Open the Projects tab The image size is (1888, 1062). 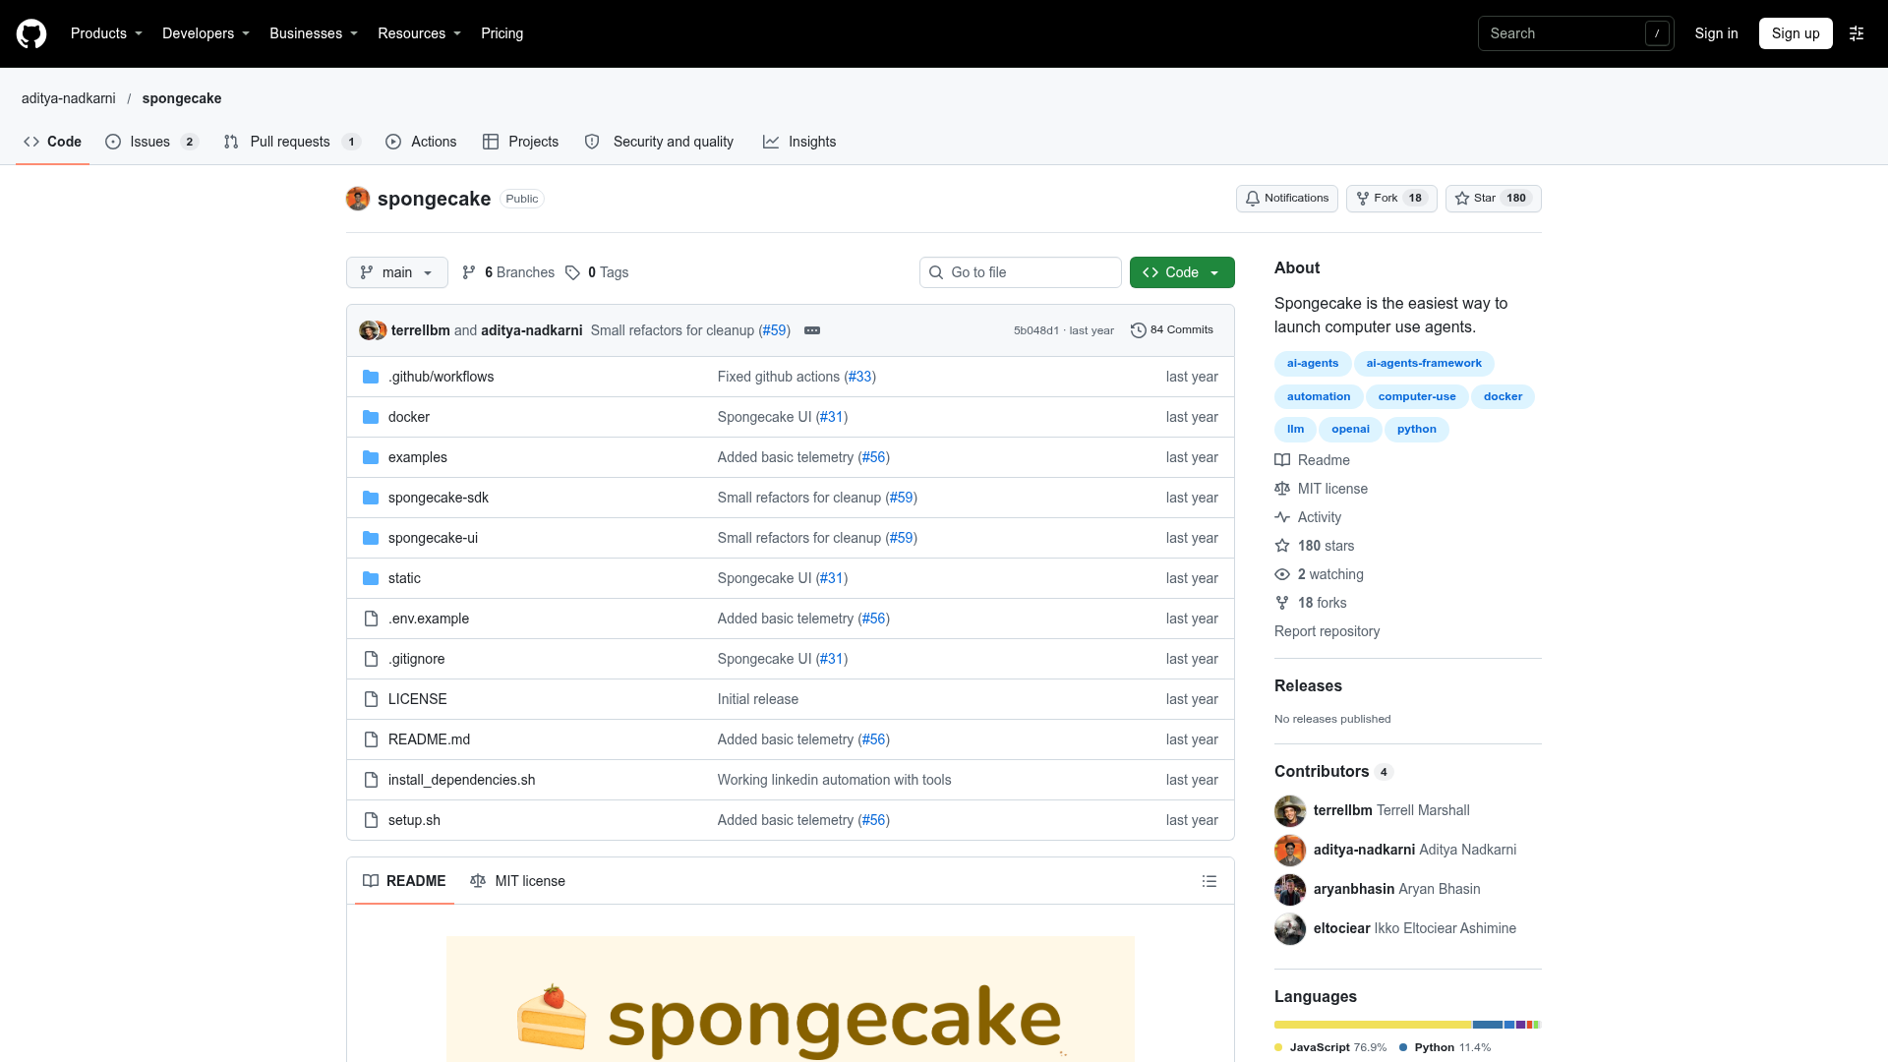pyautogui.click(x=521, y=142)
